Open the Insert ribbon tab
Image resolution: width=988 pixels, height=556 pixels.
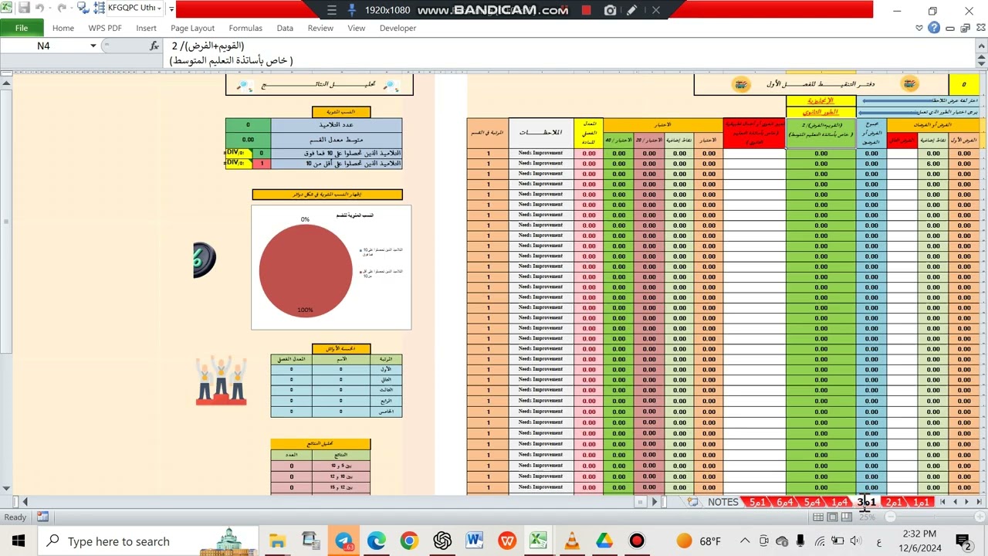coord(146,28)
